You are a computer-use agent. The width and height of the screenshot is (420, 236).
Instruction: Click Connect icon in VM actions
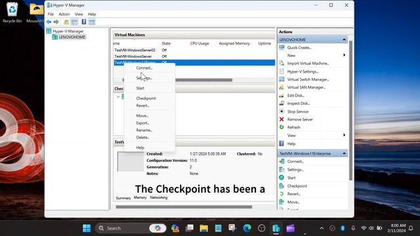(x=282, y=161)
